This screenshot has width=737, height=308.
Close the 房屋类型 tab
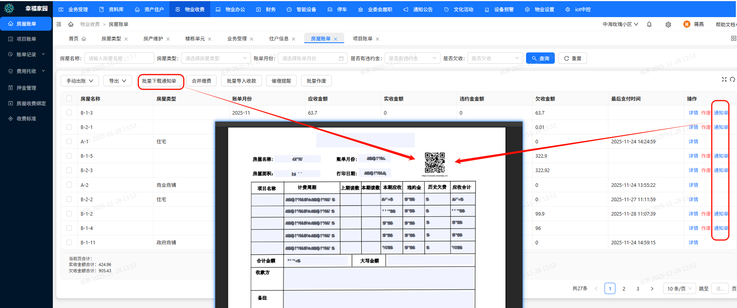pyautogui.click(x=126, y=39)
